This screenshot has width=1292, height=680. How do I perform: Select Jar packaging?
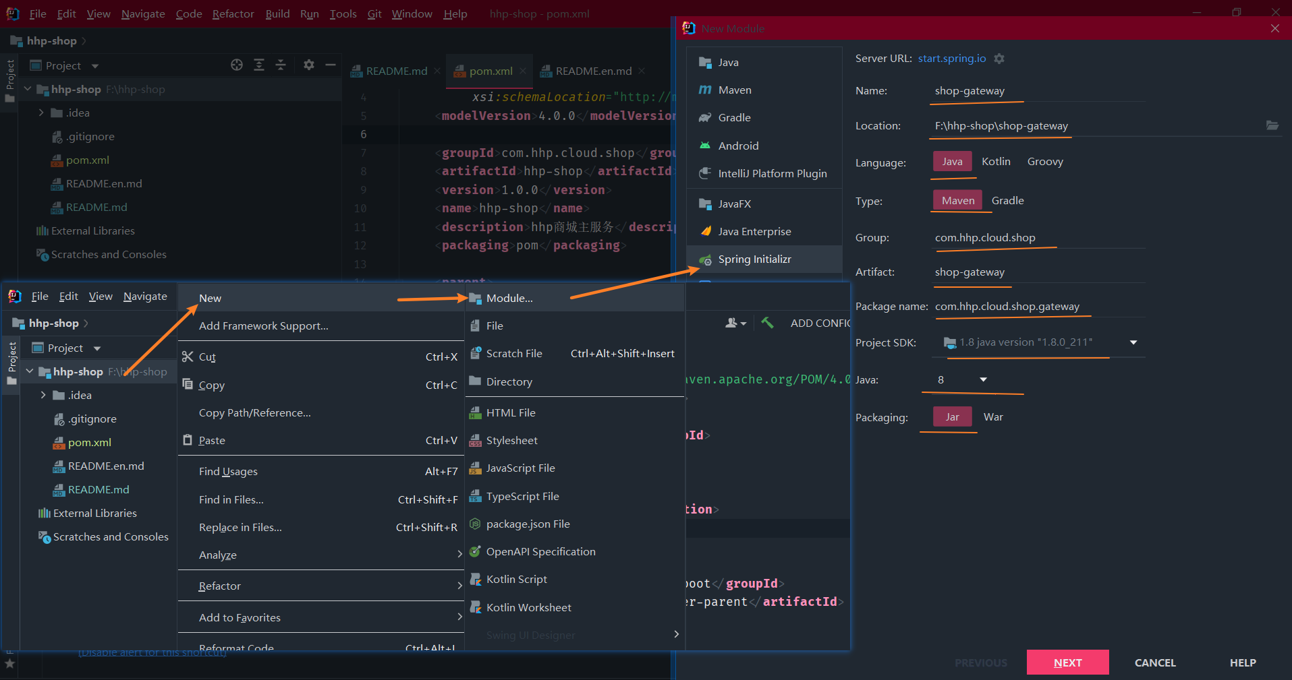click(x=952, y=416)
